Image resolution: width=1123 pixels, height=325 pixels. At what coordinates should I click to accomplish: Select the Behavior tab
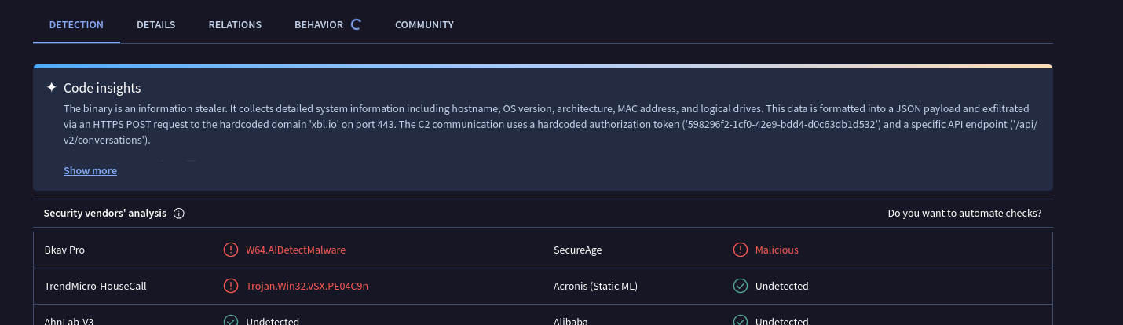click(x=319, y=24)
